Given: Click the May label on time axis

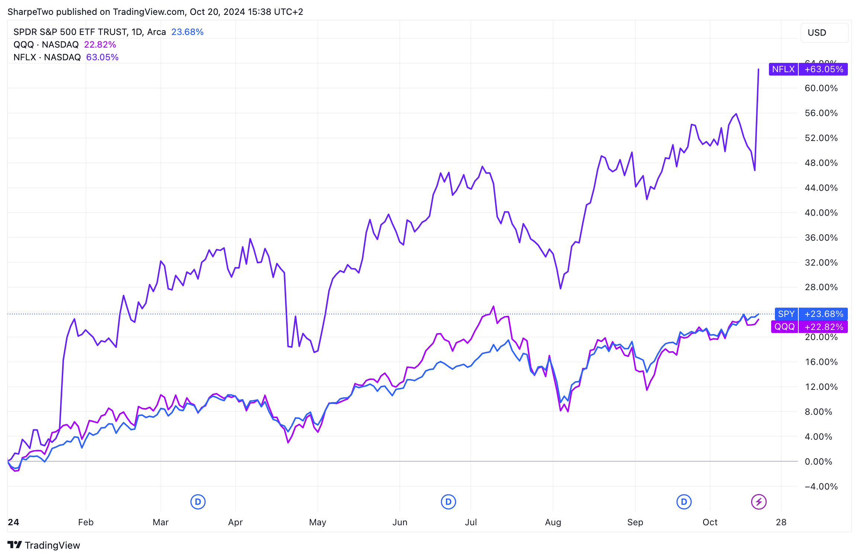Looking at the screenshot, I should coord(317,522).
